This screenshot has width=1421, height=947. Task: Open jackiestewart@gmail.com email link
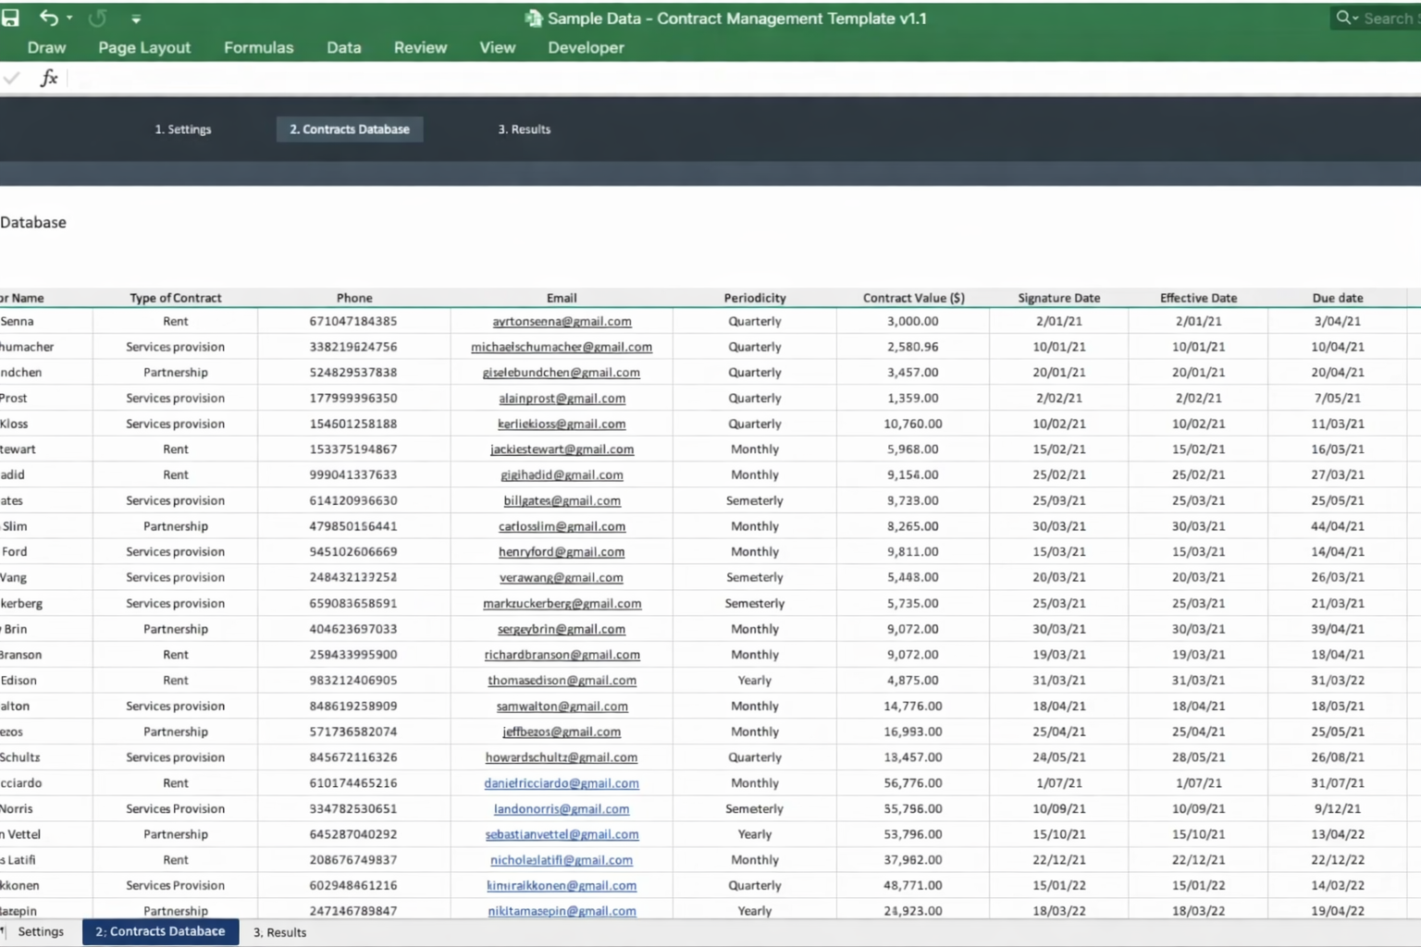click(562, 449)
